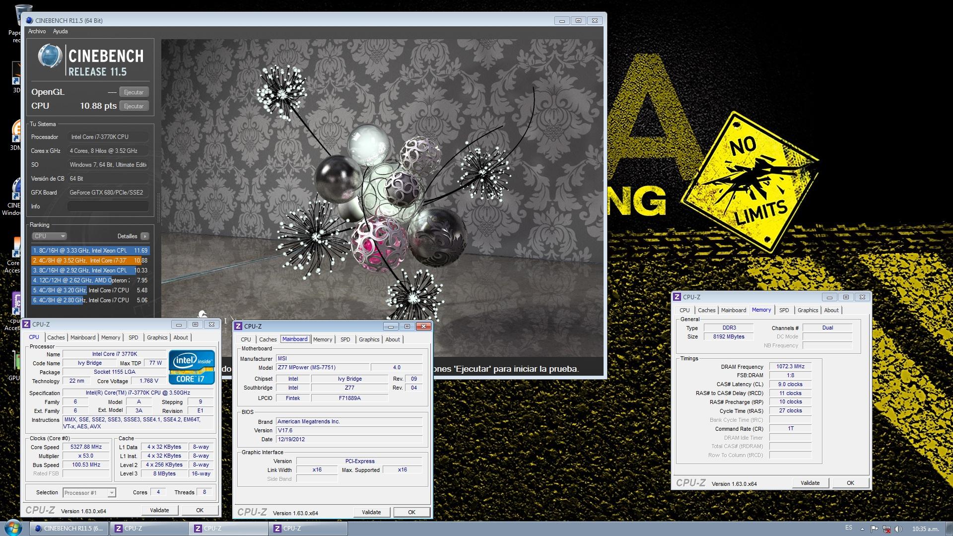
Task: Click Validate in CPU-Z Mainboard window
Action: pos(371,512)
